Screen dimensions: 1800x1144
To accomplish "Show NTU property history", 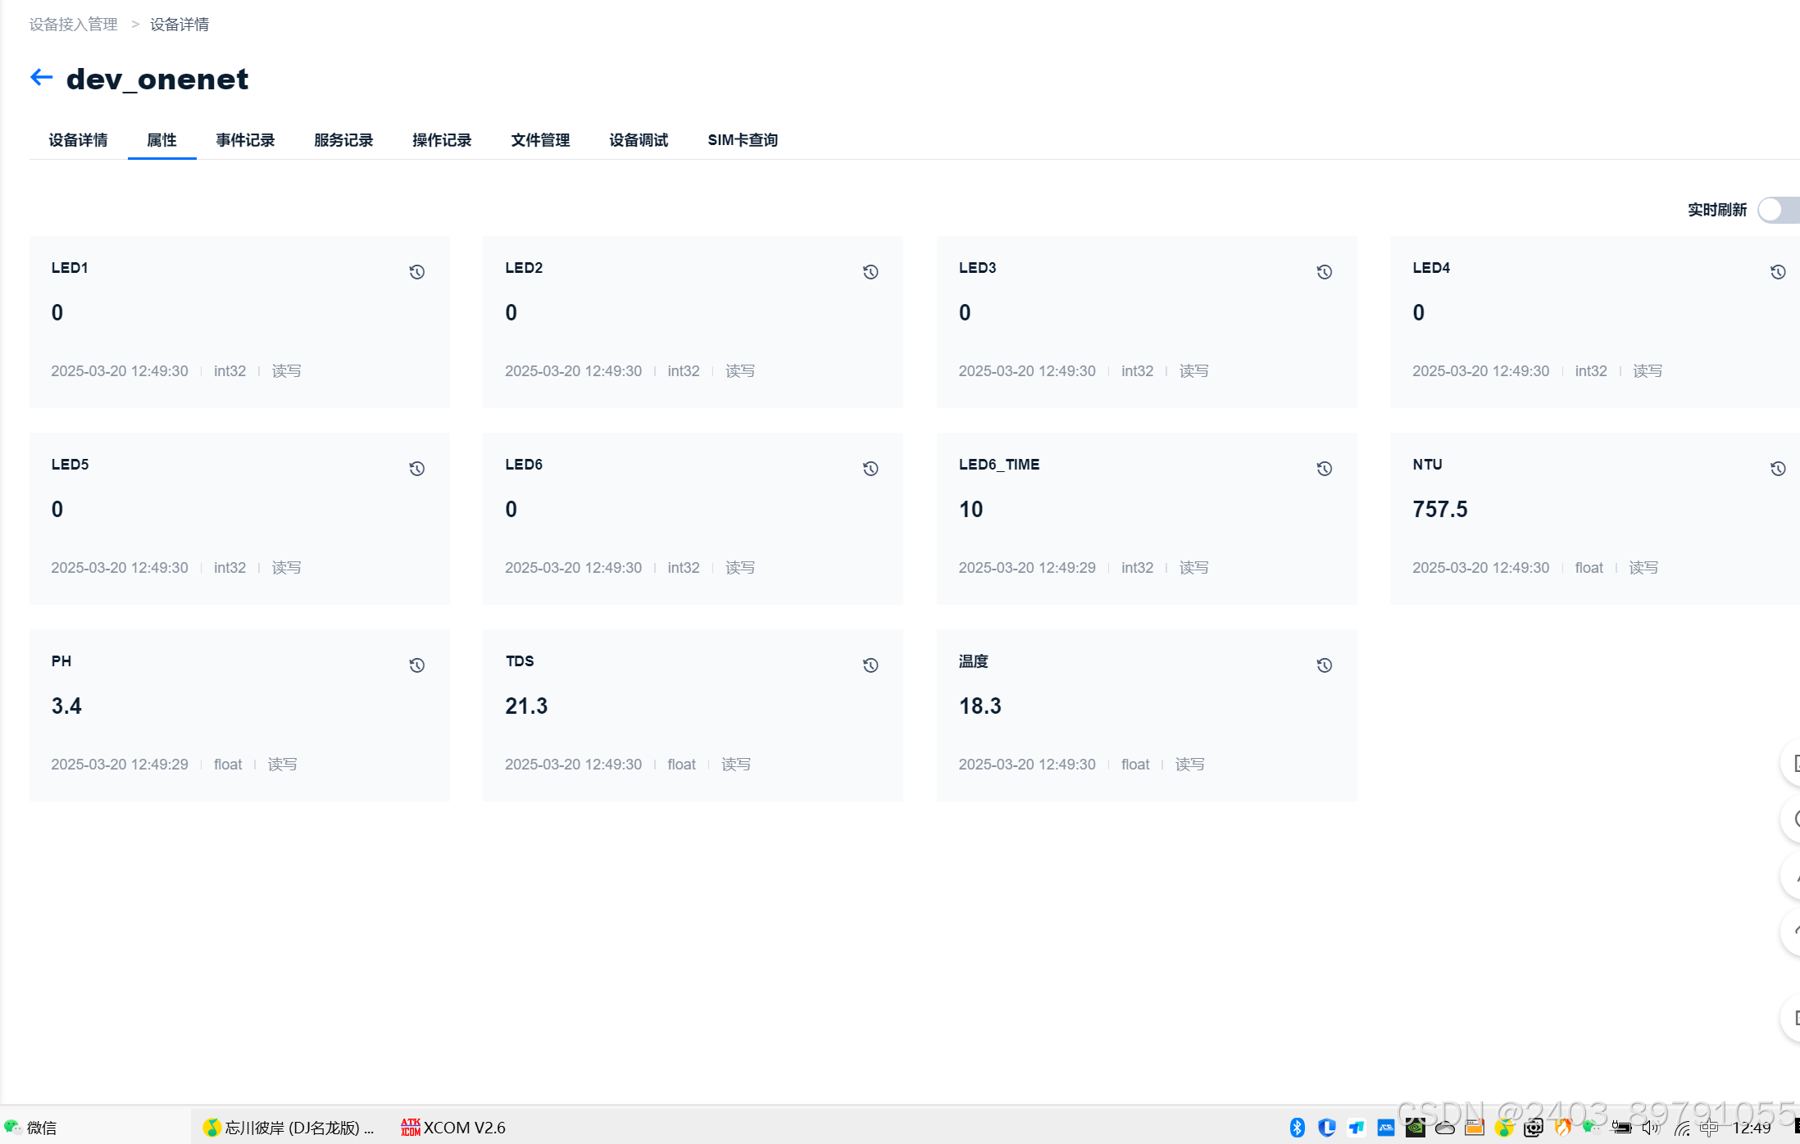I will pyautogui.click(x=1777, y=469).
